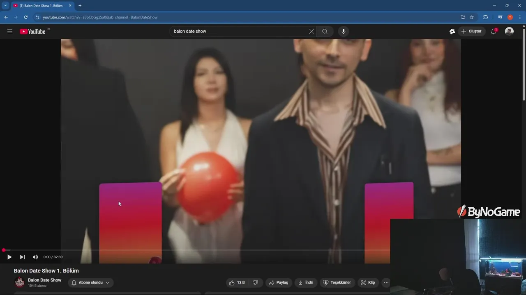Screen dimensions: 526x295
Task: Click the 0:00 / 32:39 time display
Action: click(53, 257)
